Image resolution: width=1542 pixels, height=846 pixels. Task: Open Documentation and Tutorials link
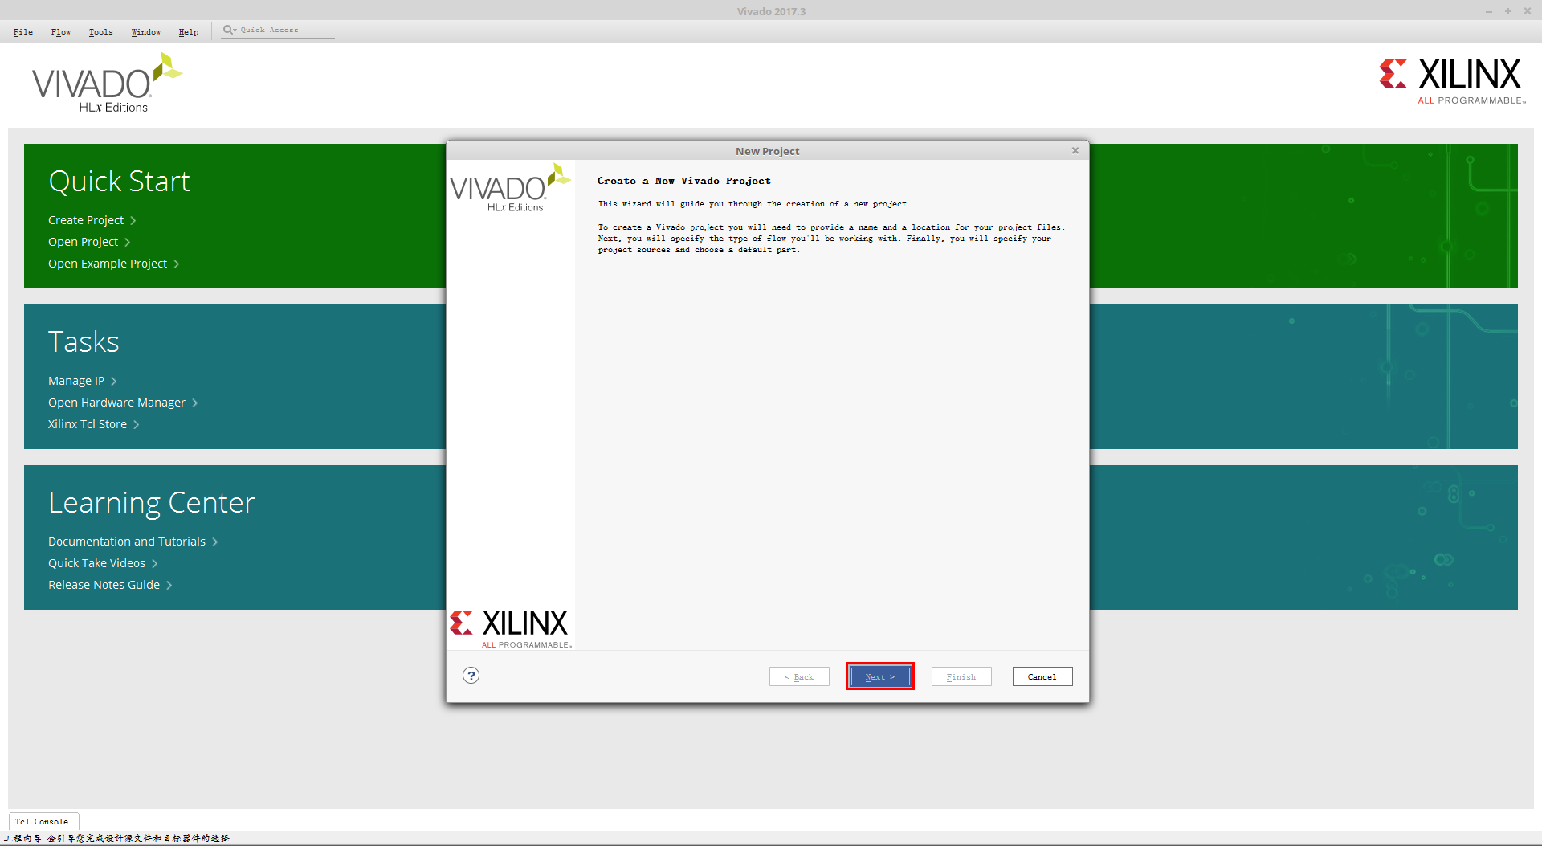(127, 542)
